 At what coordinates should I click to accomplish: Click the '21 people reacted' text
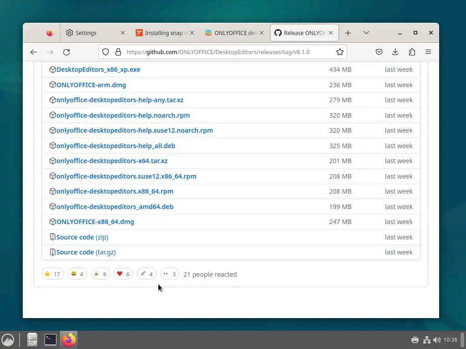(210, 274)
